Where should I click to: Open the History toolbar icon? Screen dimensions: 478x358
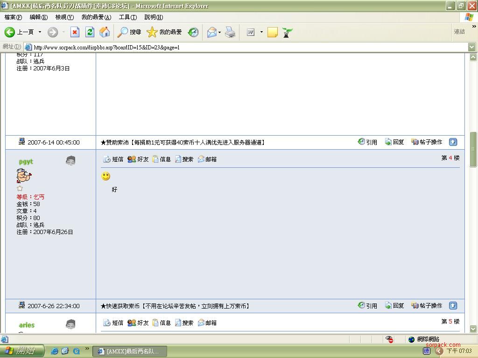tap(193, 32)
